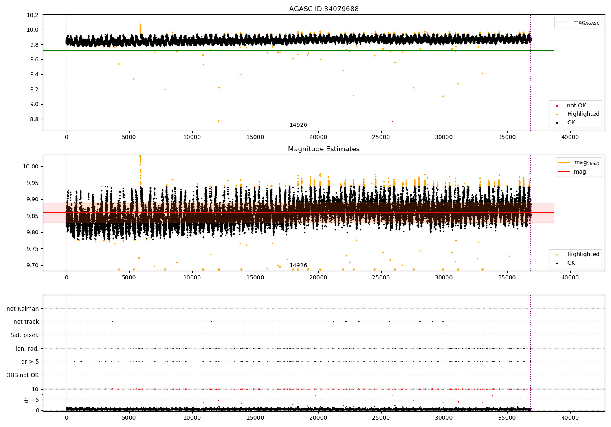The image size is (611, 427).
Task: Click the 35000 x-axis tick of the bottom plot
Action: [507, 418]
